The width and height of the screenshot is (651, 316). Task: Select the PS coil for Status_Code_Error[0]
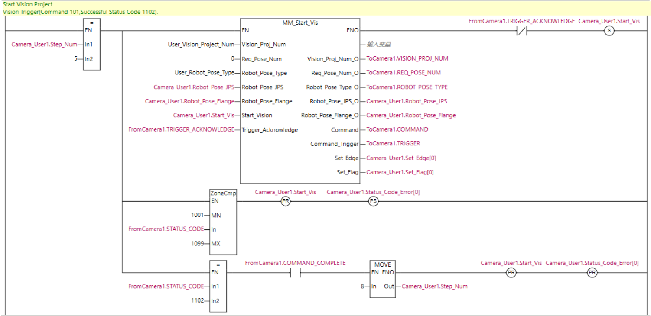tap(373, 201)
